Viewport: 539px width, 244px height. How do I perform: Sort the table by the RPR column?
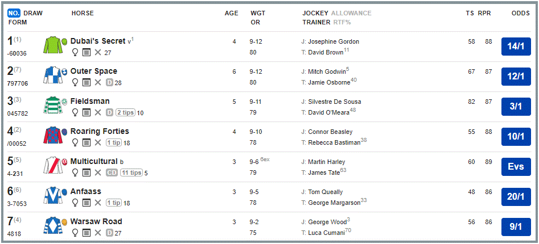tap(484, 13)
